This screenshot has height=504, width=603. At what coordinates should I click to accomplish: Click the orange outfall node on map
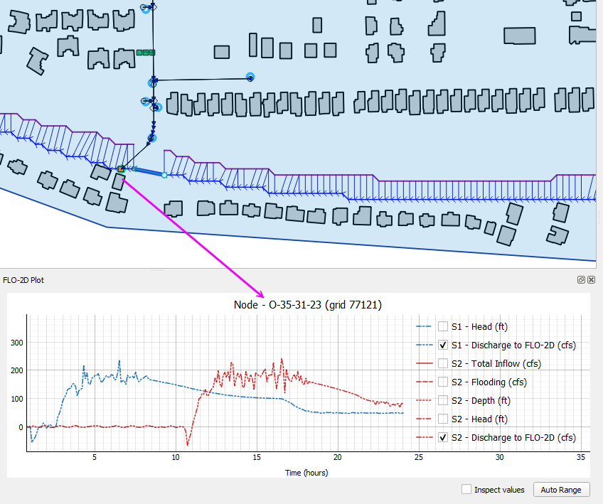[122, 169]
